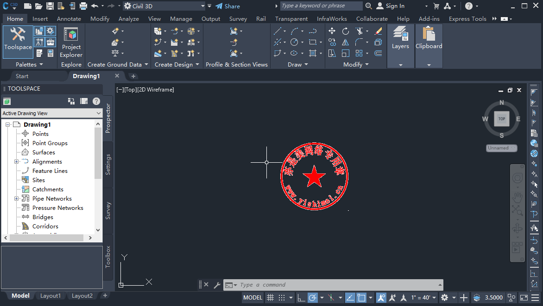This screenshot has height=306, width=543.
Task: Activate the Move modify tool
Action: point(332,31)
